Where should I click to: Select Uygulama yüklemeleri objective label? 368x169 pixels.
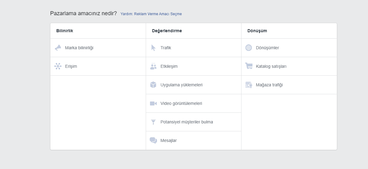point(182,85)
